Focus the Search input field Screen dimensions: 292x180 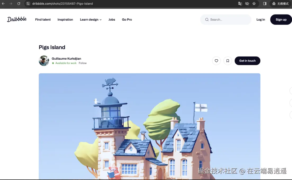click(x=226, y=20)
